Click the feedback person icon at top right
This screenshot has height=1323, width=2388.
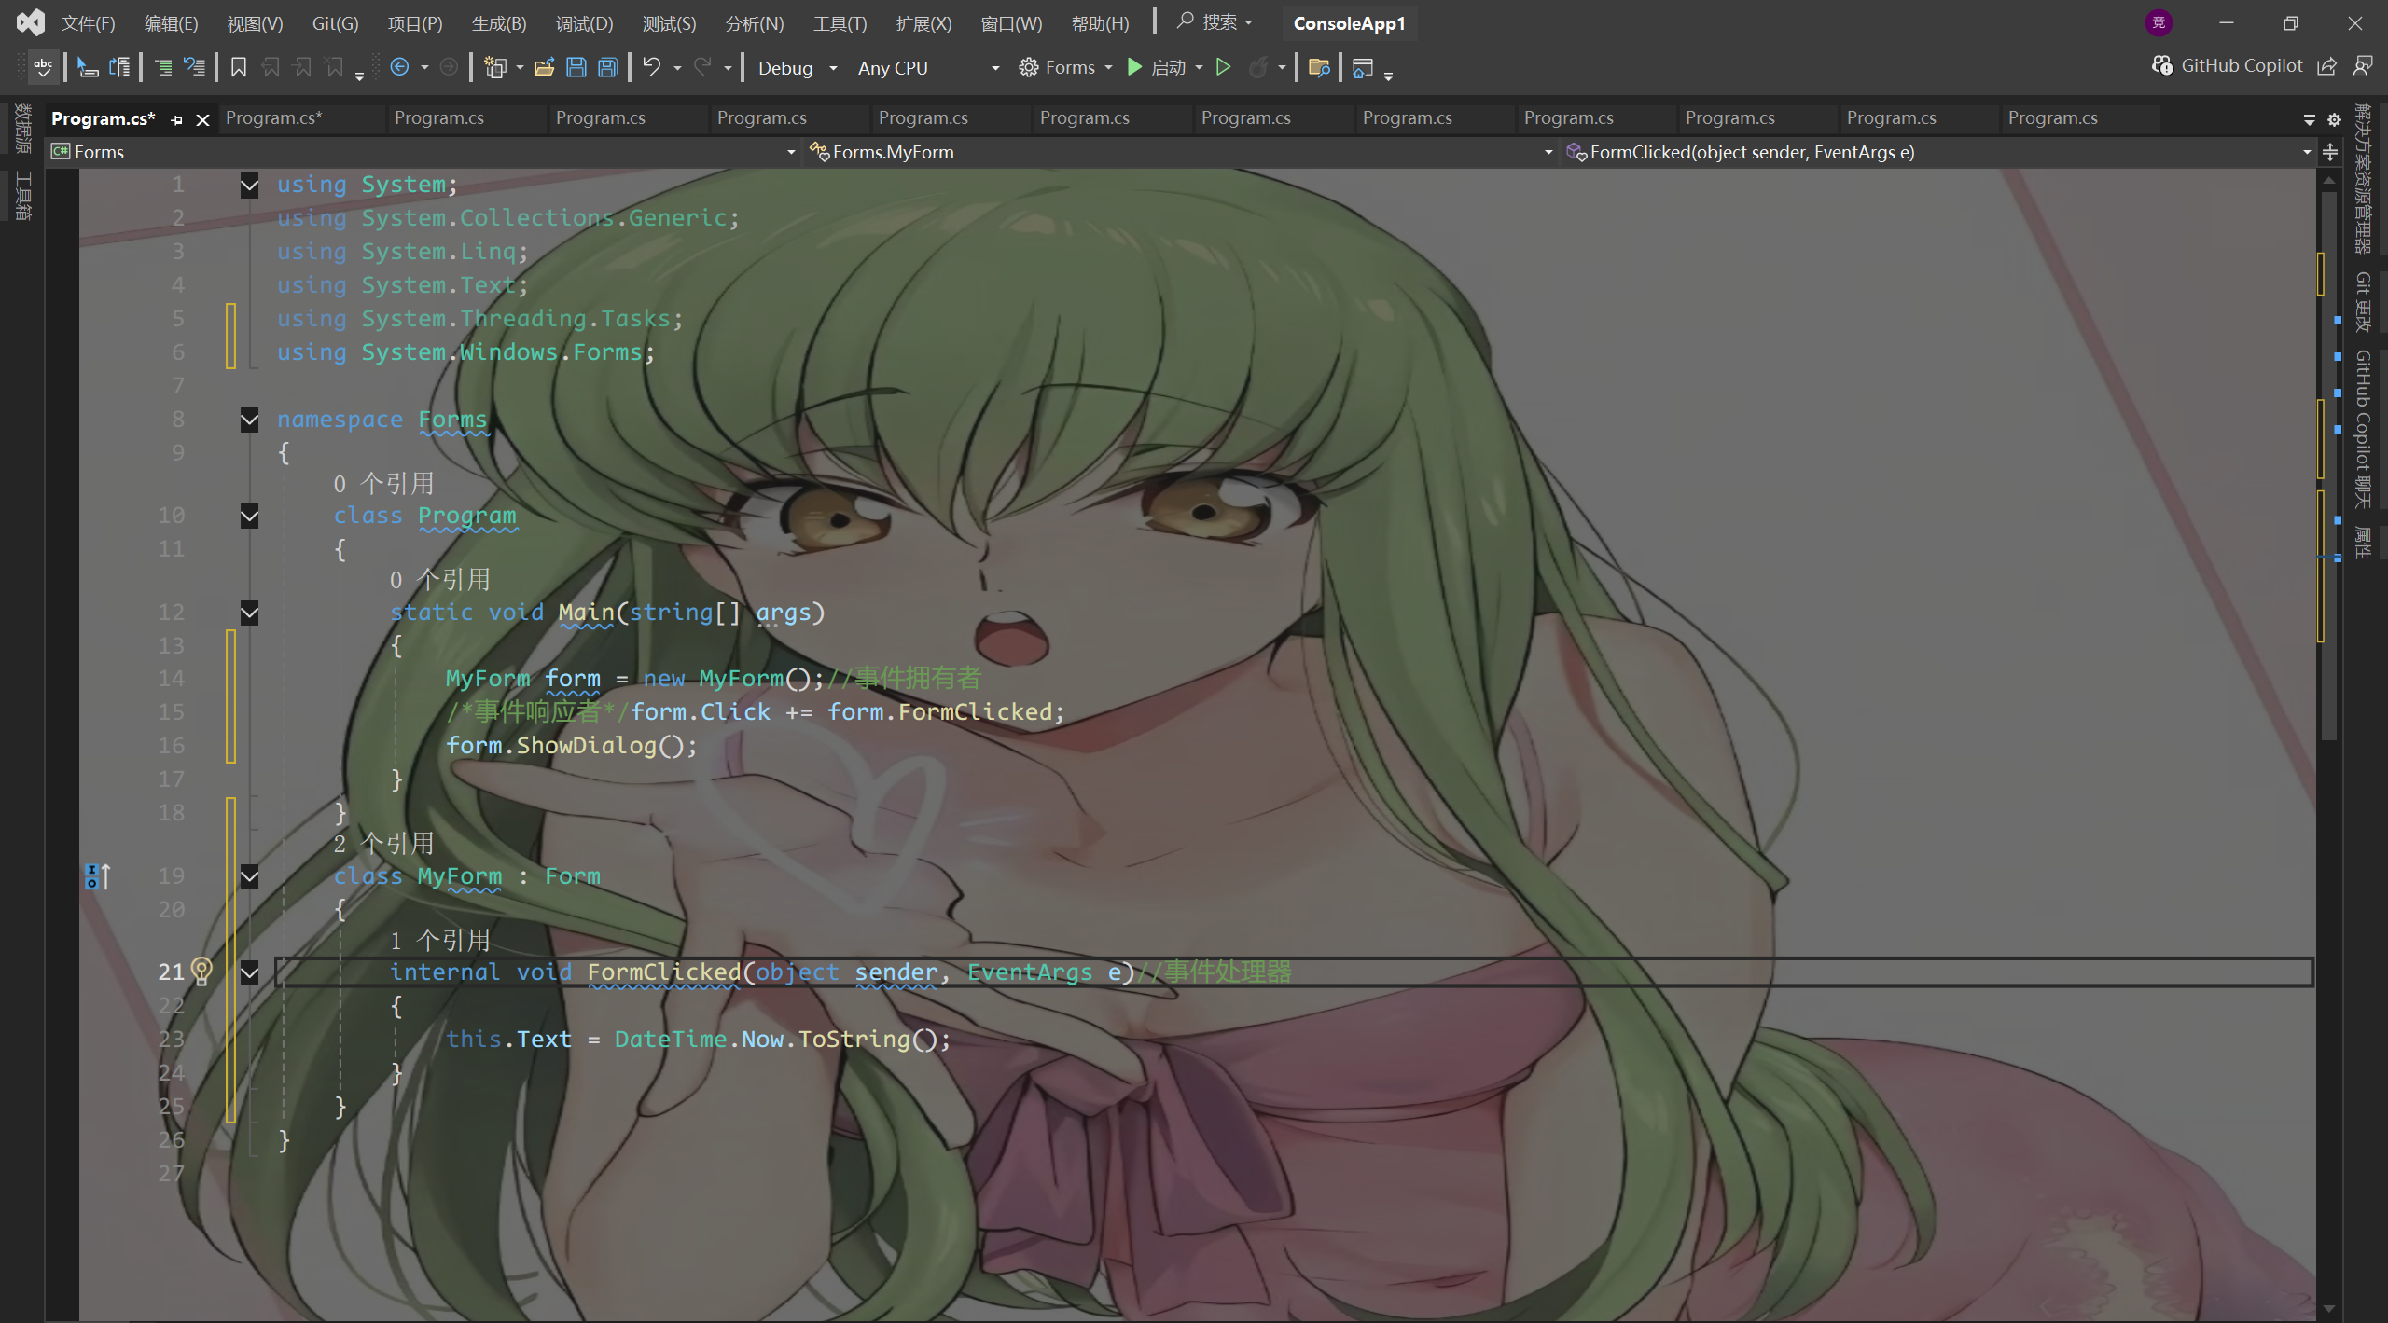pyautogui.click(x=2363, y=66)
